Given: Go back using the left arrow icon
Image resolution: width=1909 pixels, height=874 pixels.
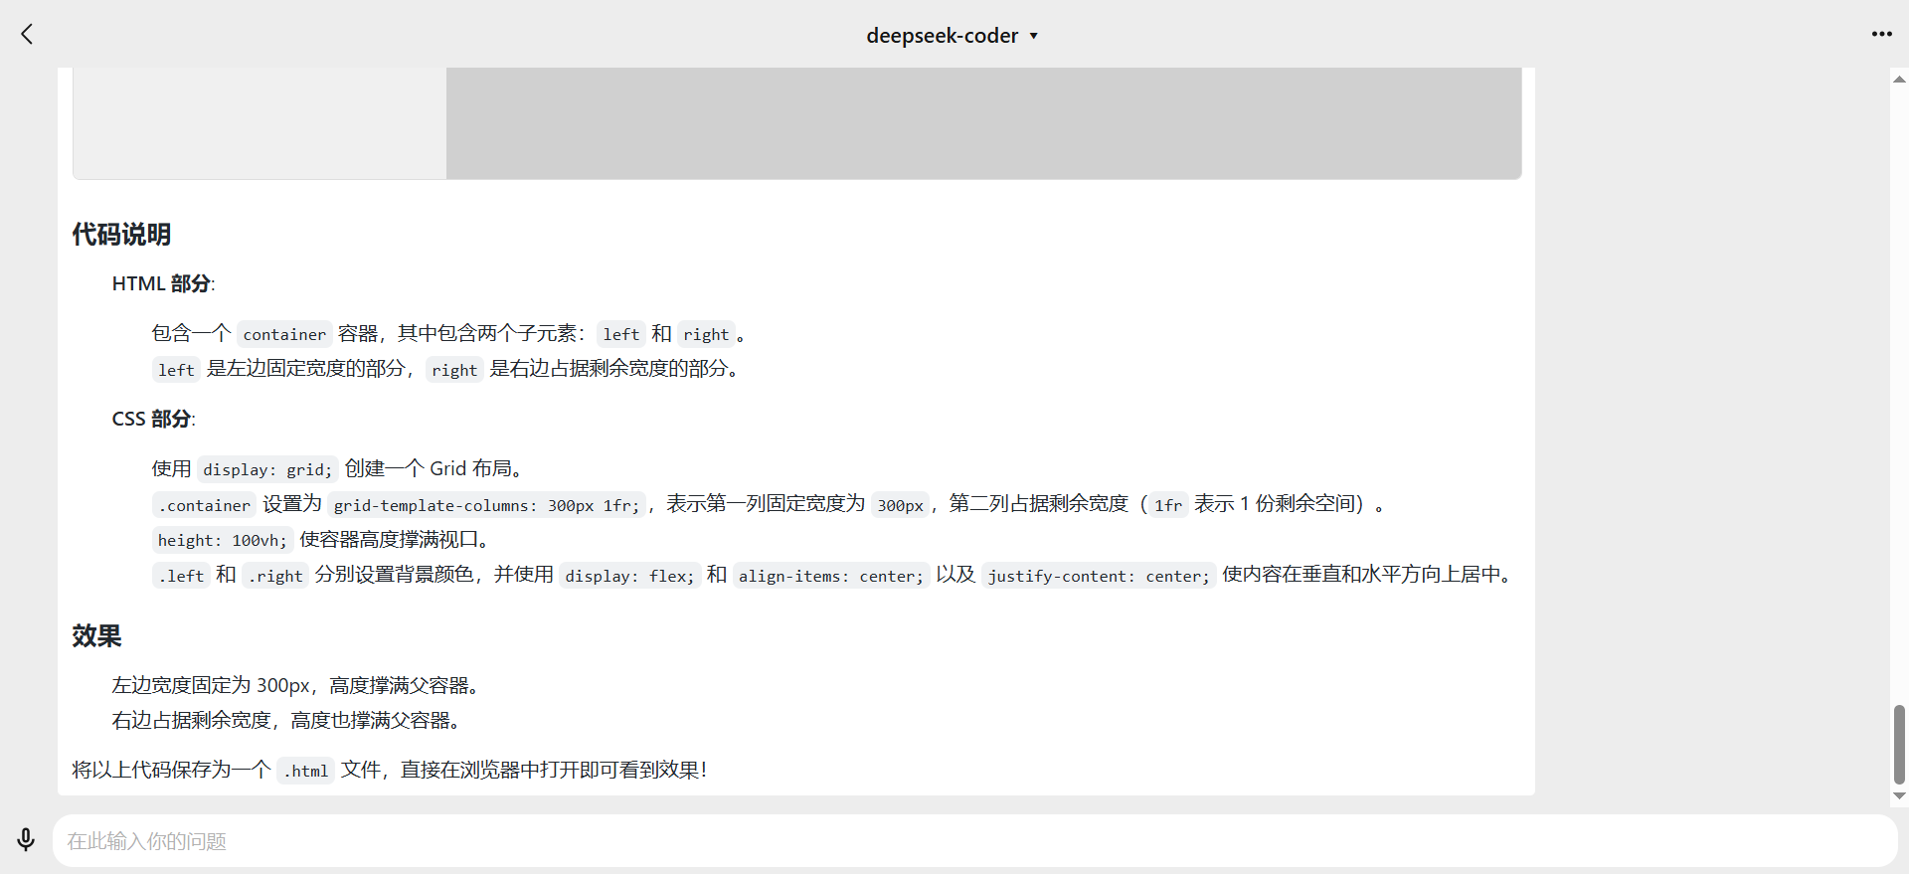Looking at the screenshot, I should 27,34.
